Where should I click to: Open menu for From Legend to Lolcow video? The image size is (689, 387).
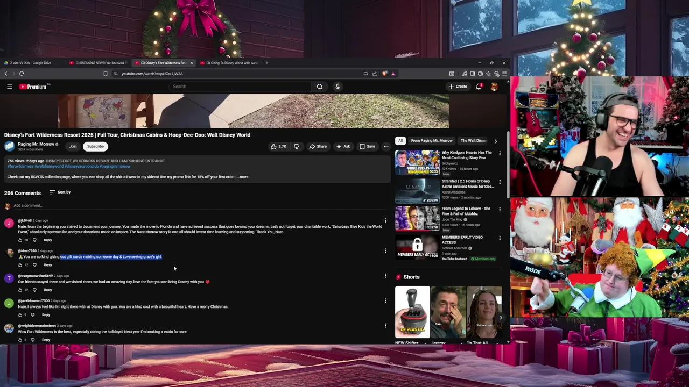pos(500,209)
